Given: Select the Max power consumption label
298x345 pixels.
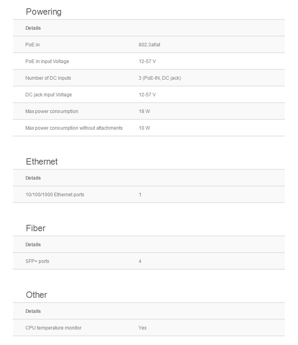Looking at the screenshot, I should click(x=52, y=111).
